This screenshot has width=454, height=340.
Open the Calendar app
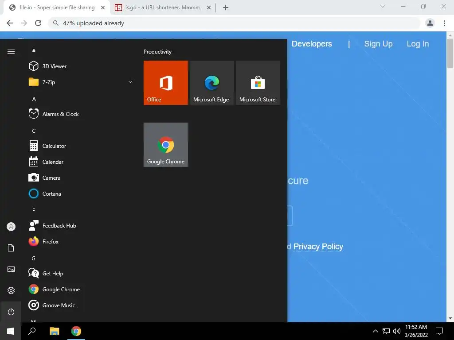tap(81, 162)
